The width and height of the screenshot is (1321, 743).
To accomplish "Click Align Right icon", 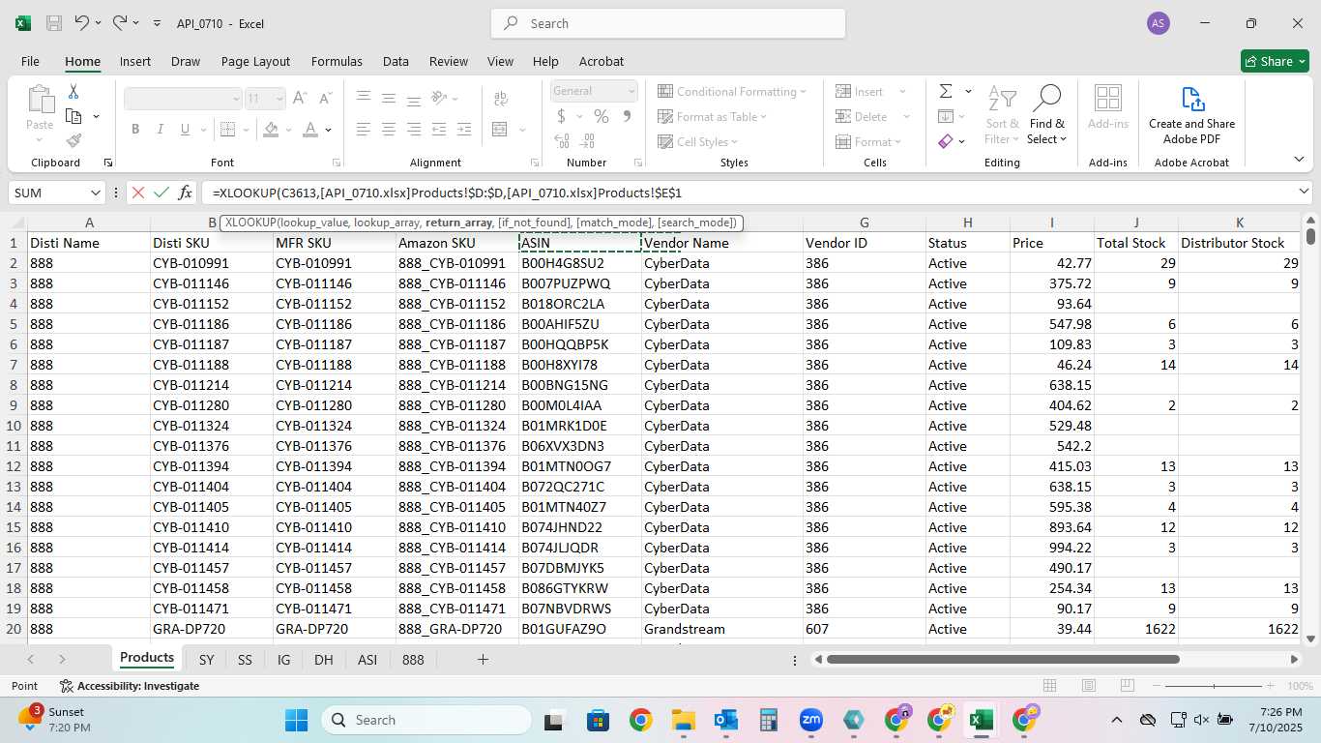I will pyautogui.click(x=414, y=130).
